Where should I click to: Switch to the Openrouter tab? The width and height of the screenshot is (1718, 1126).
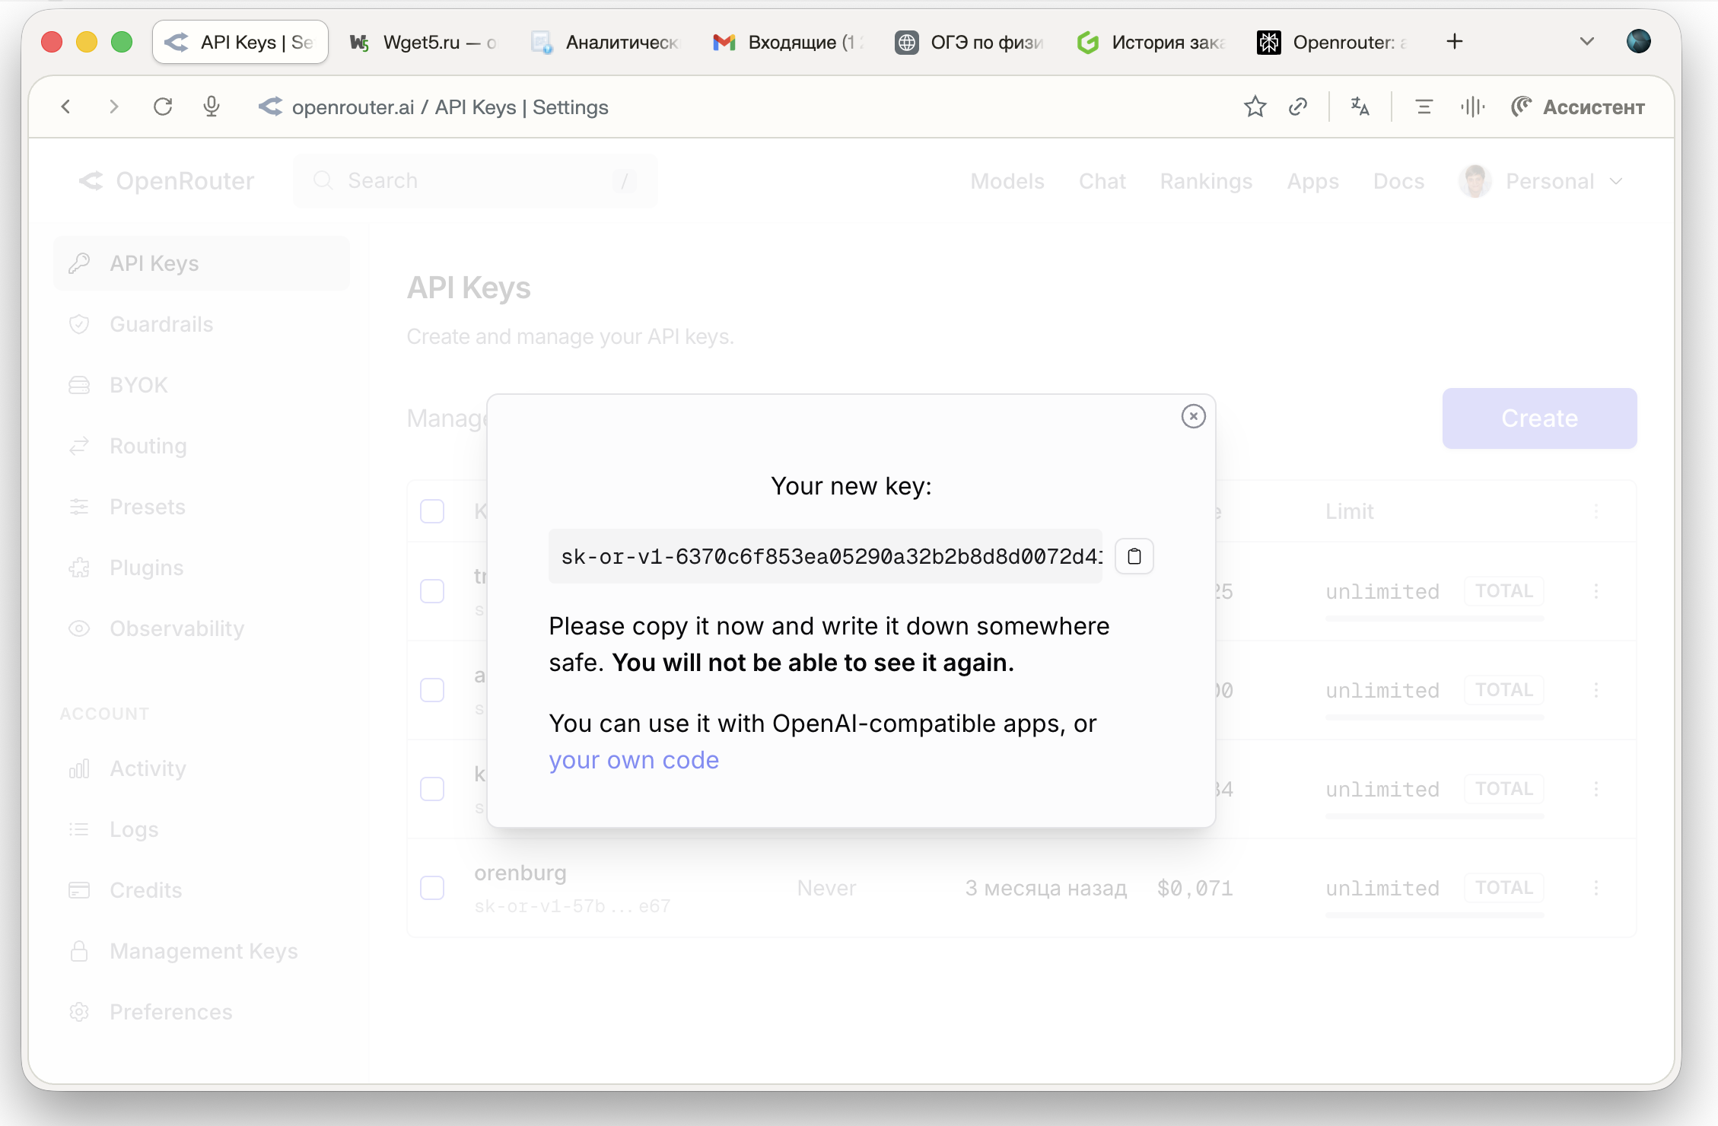point(1334,43)
